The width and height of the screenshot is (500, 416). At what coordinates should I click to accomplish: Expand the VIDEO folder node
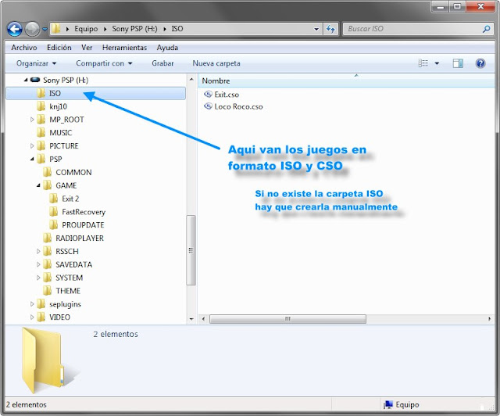pos(32,317)
